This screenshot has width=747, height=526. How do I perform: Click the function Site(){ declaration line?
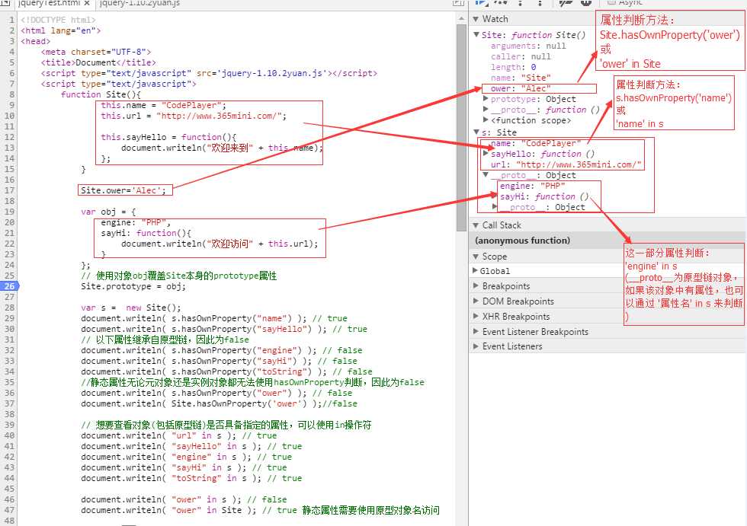[101, 94]
